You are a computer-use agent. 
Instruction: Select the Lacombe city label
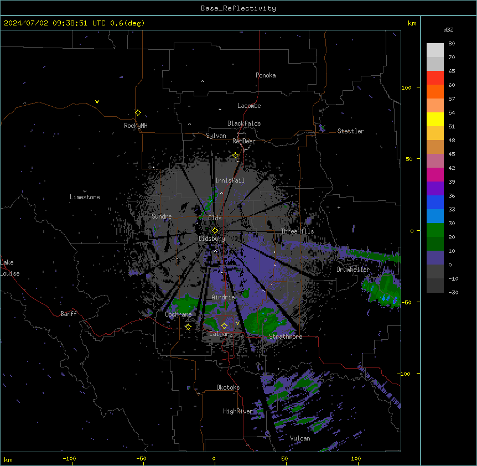click(249, 106)
